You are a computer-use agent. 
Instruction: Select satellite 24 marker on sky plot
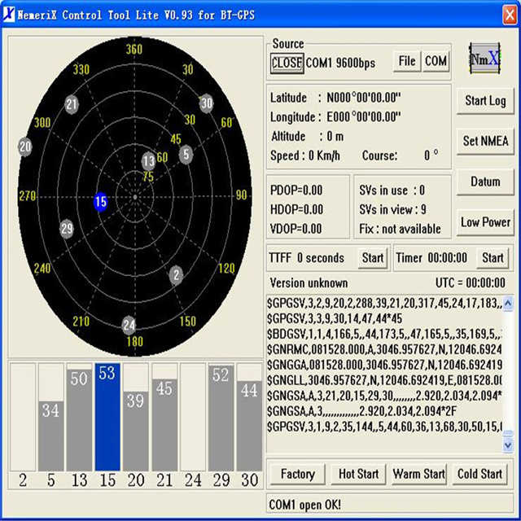(x=129, y=326)
